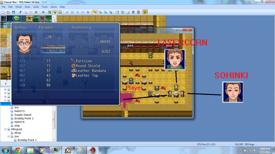The image size is (275, 154).
Task: Click tileset palette scrollbar up arrow
Action: click(x=54, y=17)
